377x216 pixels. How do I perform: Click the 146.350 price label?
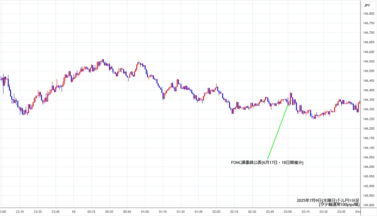[x=368, y=100]
